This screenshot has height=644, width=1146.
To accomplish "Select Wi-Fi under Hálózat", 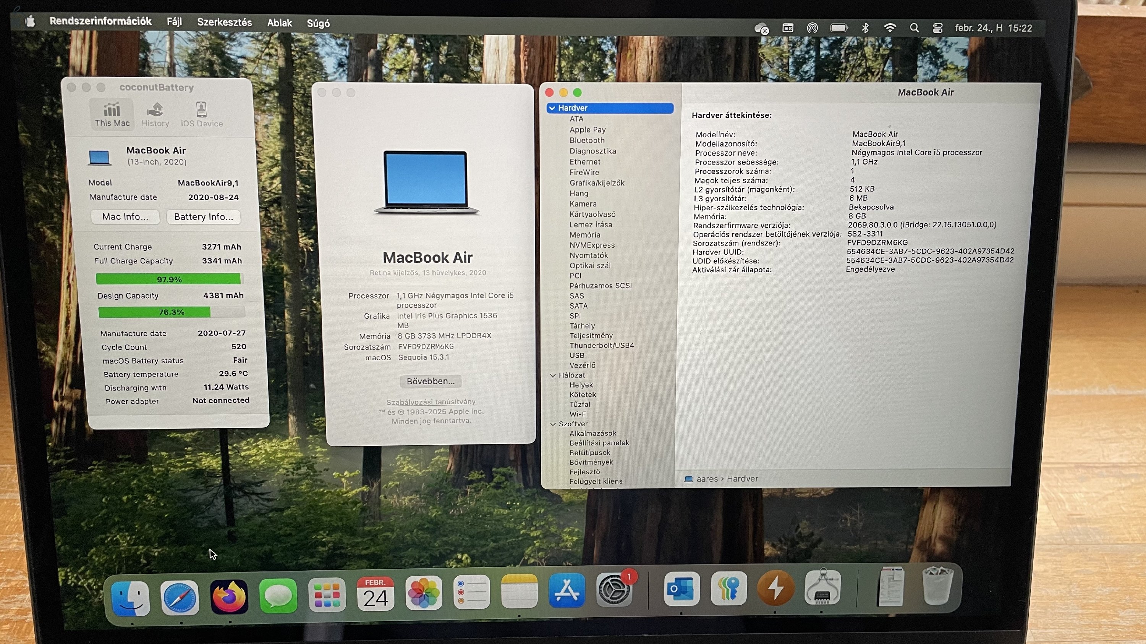I will (x=578, y=414).
